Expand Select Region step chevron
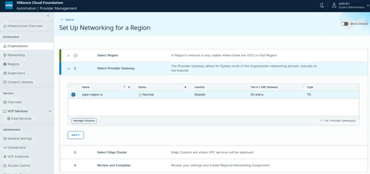The height and width of the screenshot is (174, 370). click(68, 55)
